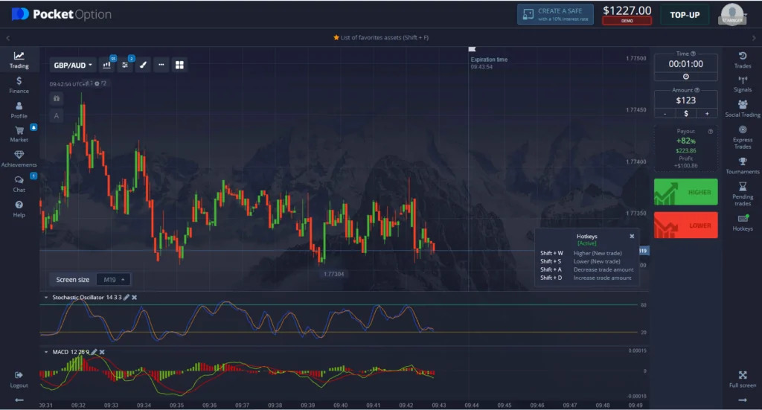The width and height of the screenshot is (762, 410).
Task: Toggle the time mode clock button
Action: click(x=685, y=77)
